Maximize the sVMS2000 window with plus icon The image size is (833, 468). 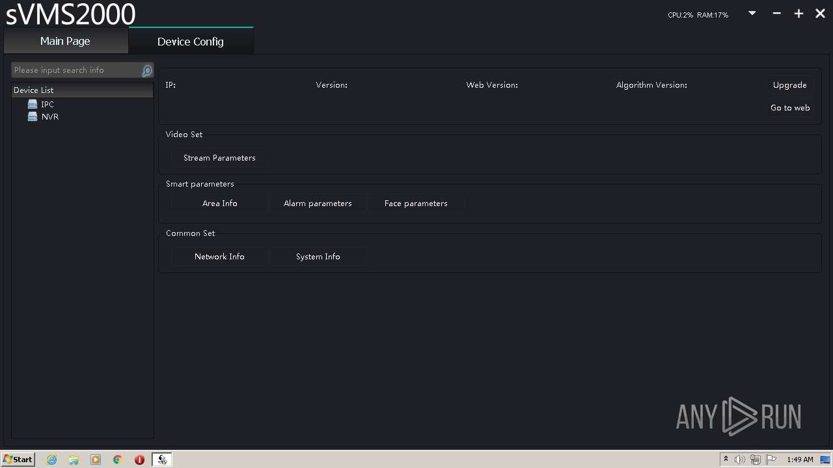pyautogui.click(x=799, y=14)
